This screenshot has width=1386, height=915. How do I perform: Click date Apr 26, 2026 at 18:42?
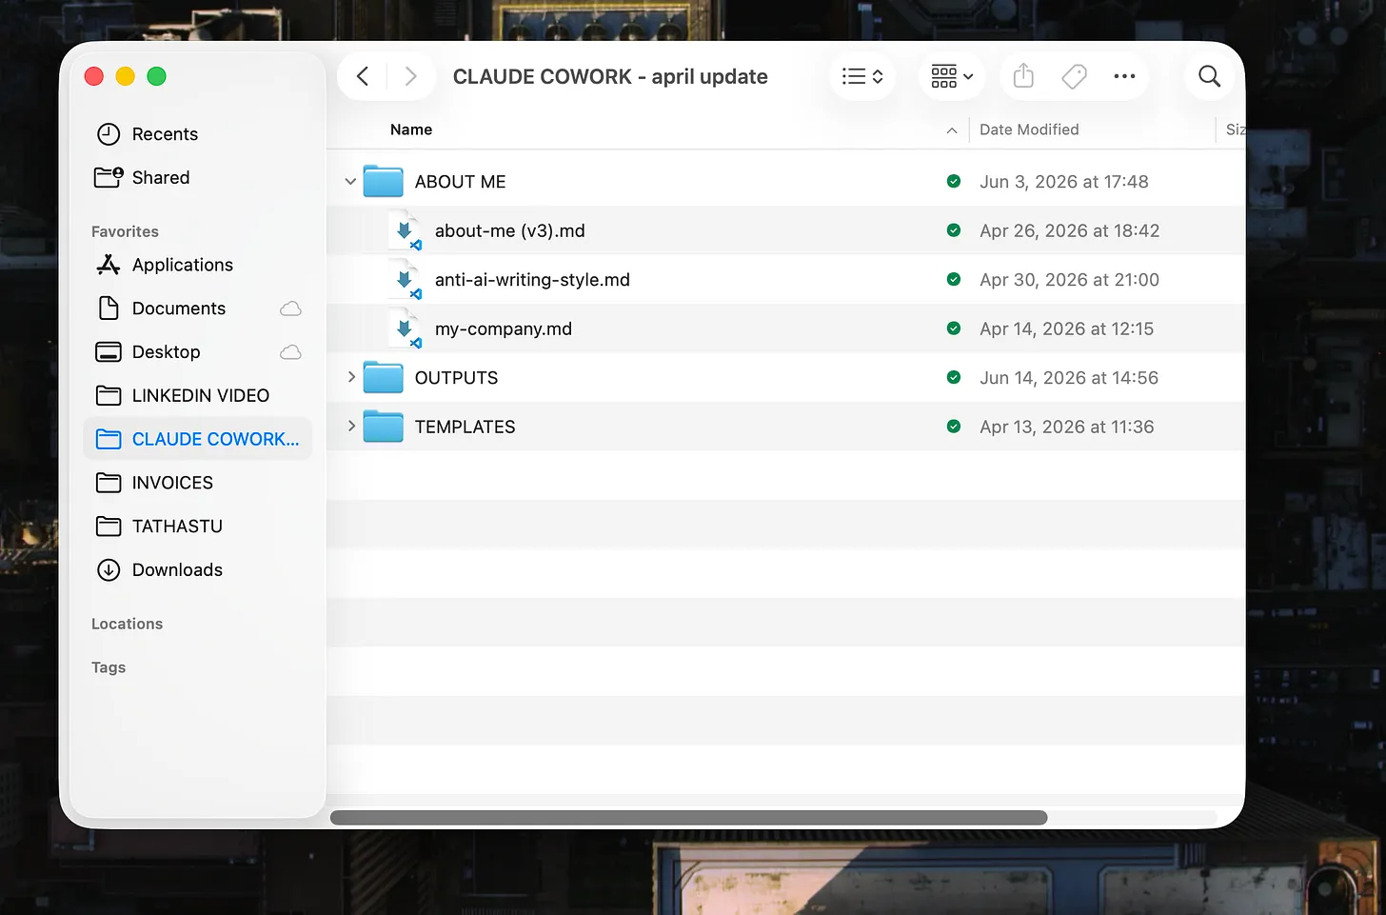tap(1069, 230)
